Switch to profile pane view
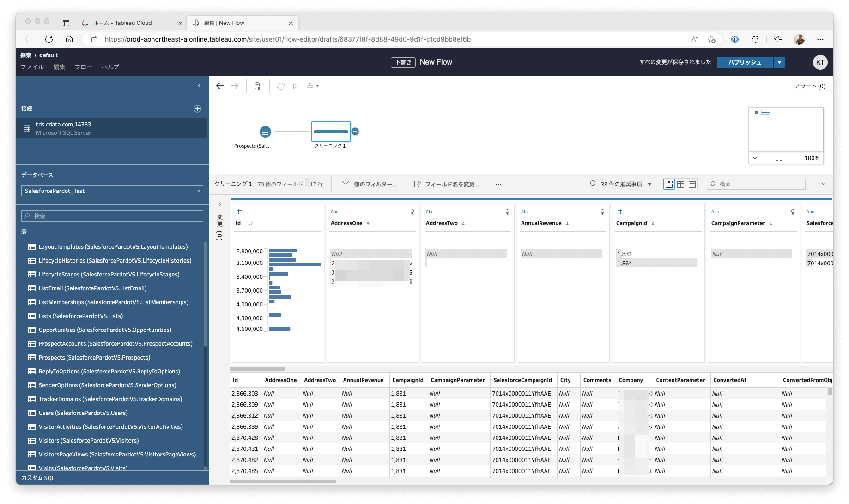This screenshot has height=504, width=849. click(x=669, y=184)
